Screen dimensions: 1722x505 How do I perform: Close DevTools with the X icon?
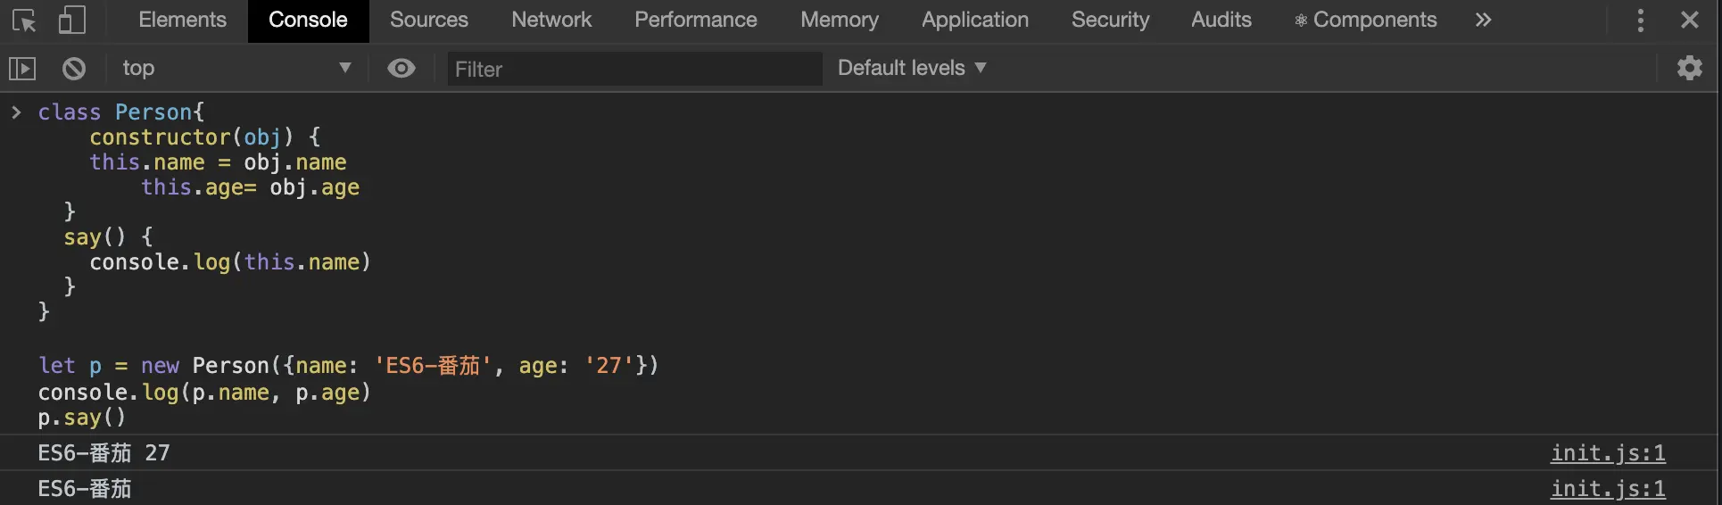[x=1689, y=20]
